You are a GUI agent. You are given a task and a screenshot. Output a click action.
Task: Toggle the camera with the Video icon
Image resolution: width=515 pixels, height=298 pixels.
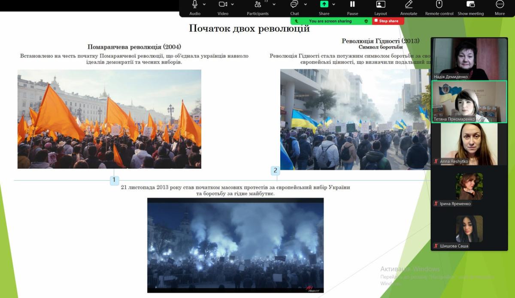[223, 4]
